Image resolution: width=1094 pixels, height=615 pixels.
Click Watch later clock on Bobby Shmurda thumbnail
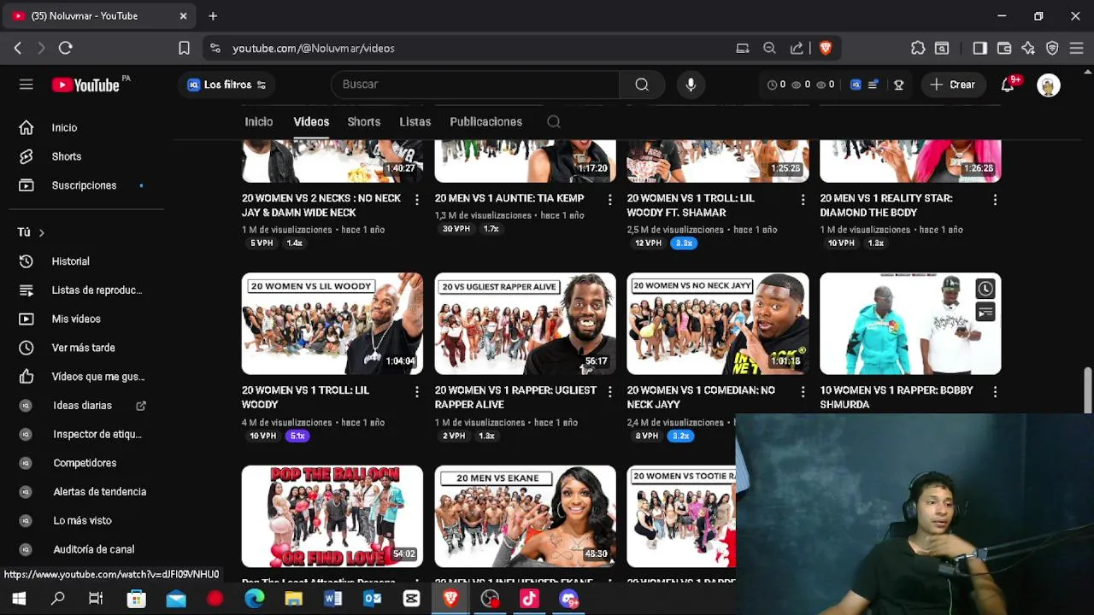click(985, 289)
